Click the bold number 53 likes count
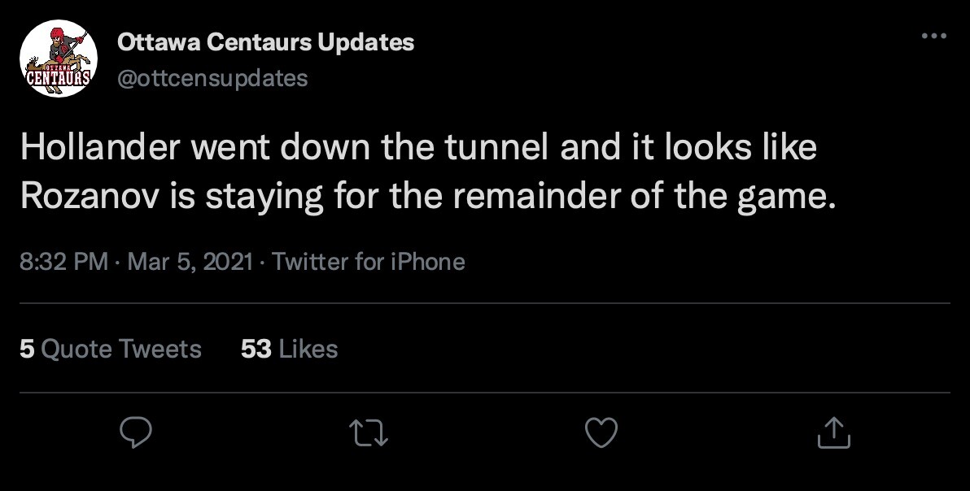 (256, 349)
